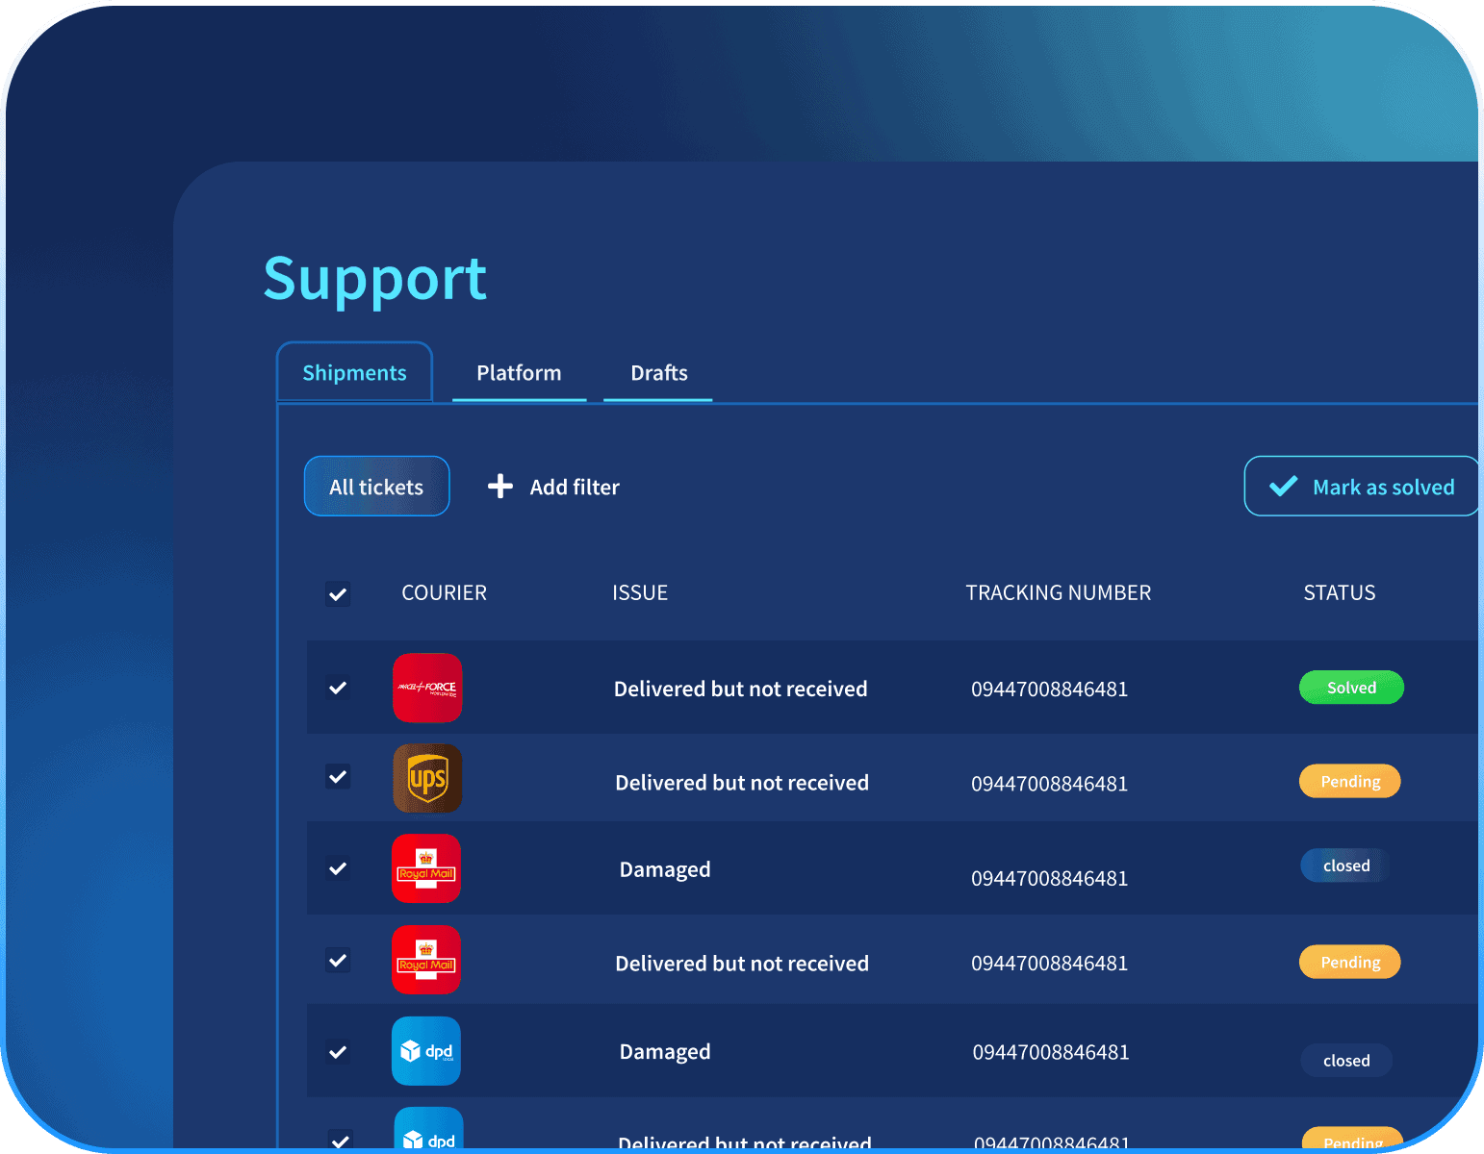Viewport: 1484px width, 1154px height.
Task: Uncheck the DPD Damaged row checkbox
Action: point(338,1052)
